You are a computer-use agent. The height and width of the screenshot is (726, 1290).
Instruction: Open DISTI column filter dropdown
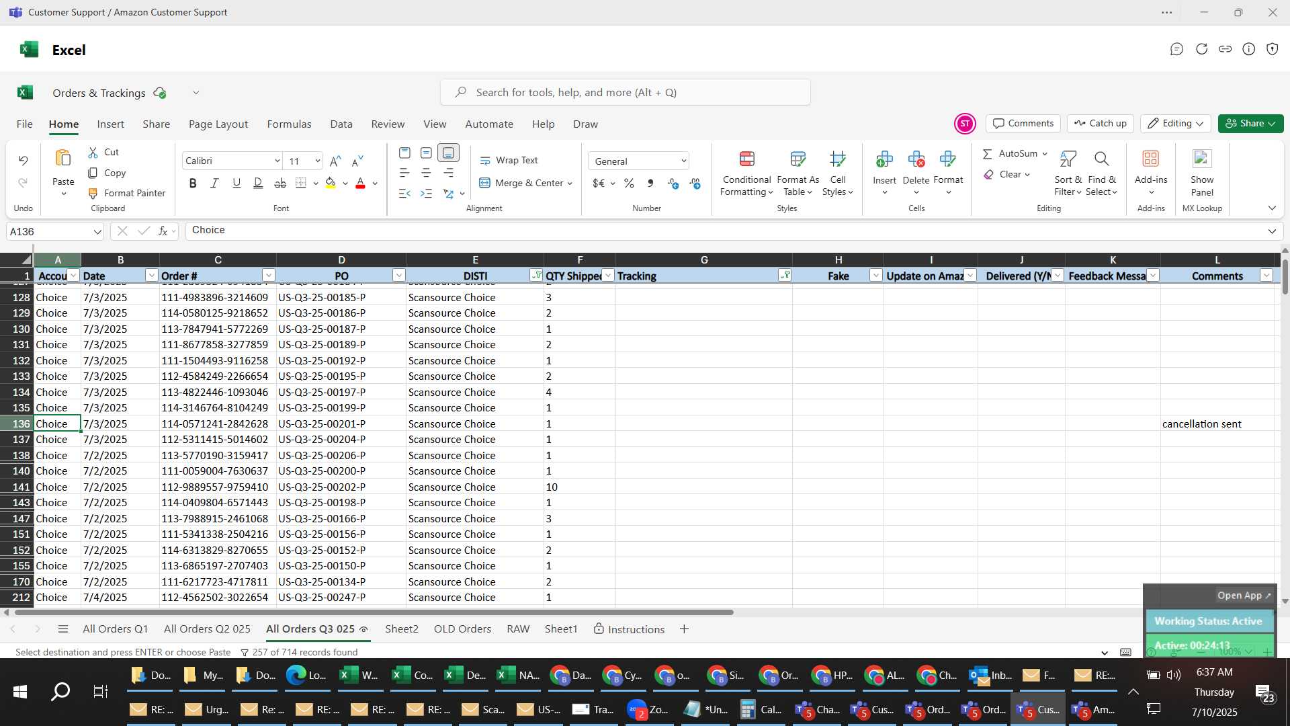(x=536, y=276)
